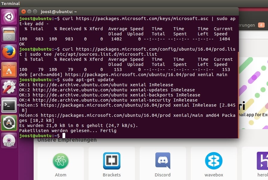Image resolution: width=268 pixels, height=180 pixels.
Task: Launch Firefox from the dock
Action: pos(9,52)
